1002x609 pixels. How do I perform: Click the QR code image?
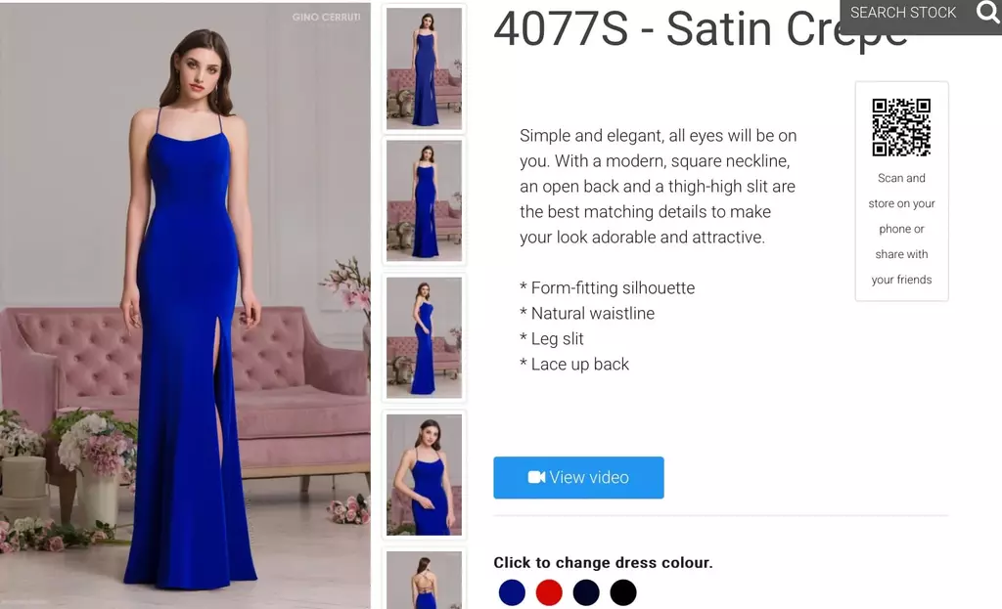pos(901,127)
